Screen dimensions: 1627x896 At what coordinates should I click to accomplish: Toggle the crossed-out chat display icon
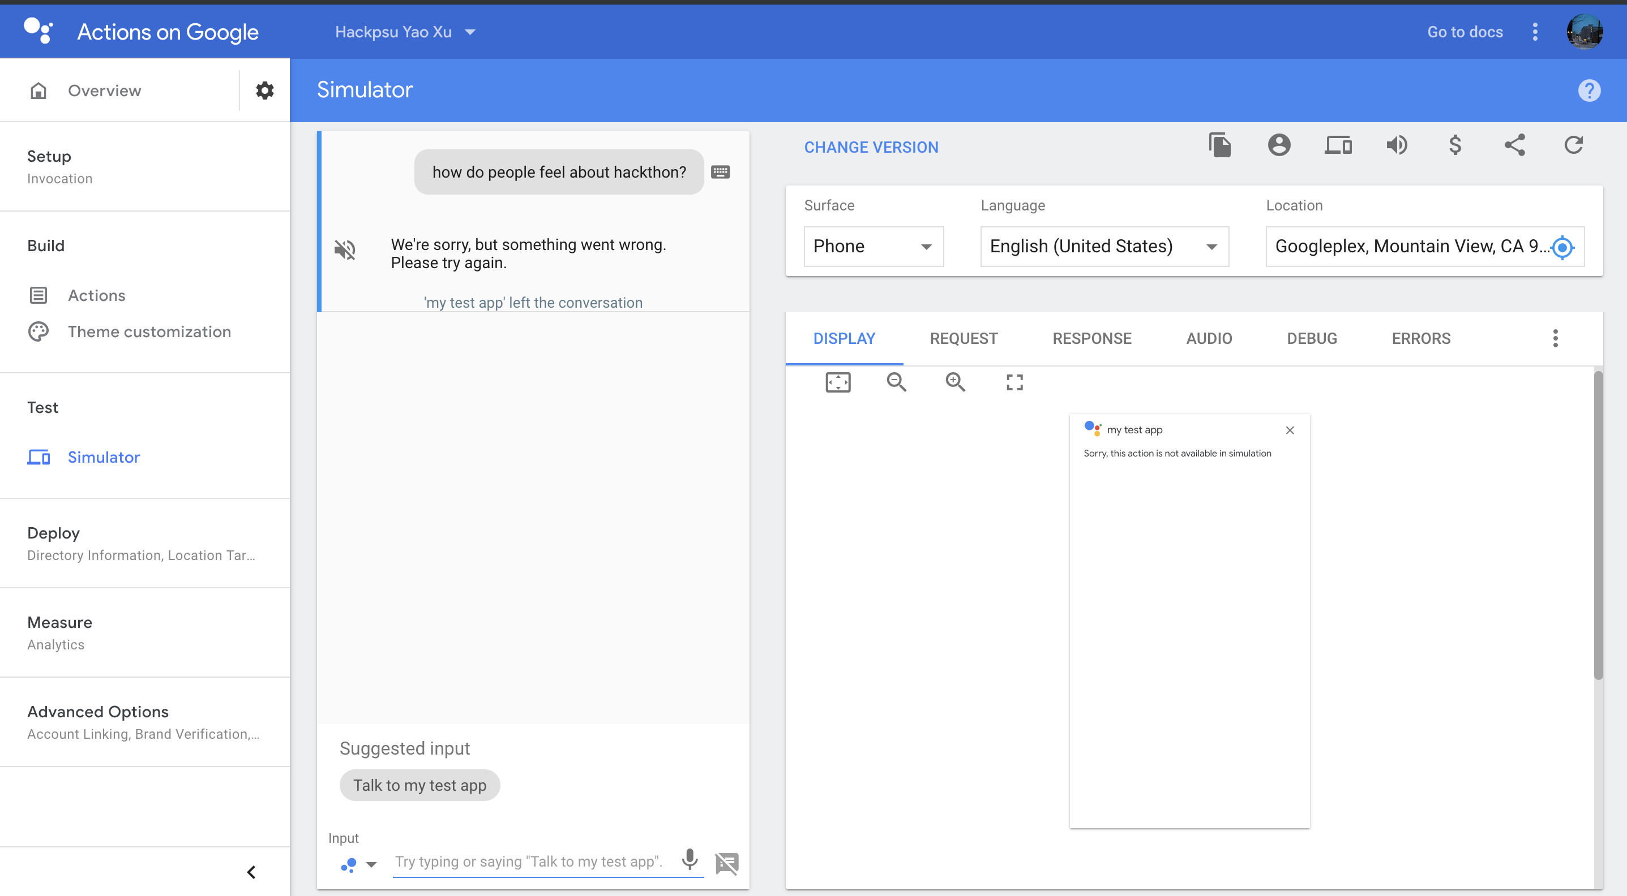[727, 863]
